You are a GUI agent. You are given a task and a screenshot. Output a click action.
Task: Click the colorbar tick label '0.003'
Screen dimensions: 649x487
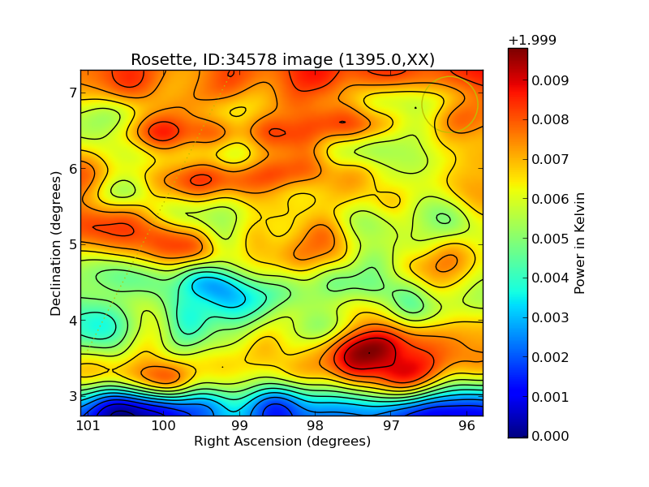[x=550, y=317]
